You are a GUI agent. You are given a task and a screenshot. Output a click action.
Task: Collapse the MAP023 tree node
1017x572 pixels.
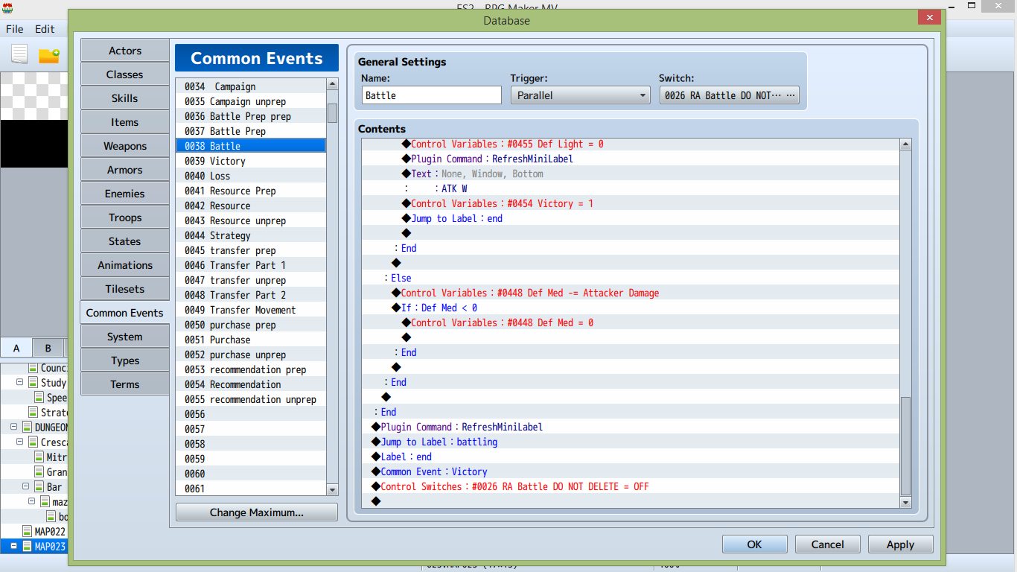tap(14, 546)
